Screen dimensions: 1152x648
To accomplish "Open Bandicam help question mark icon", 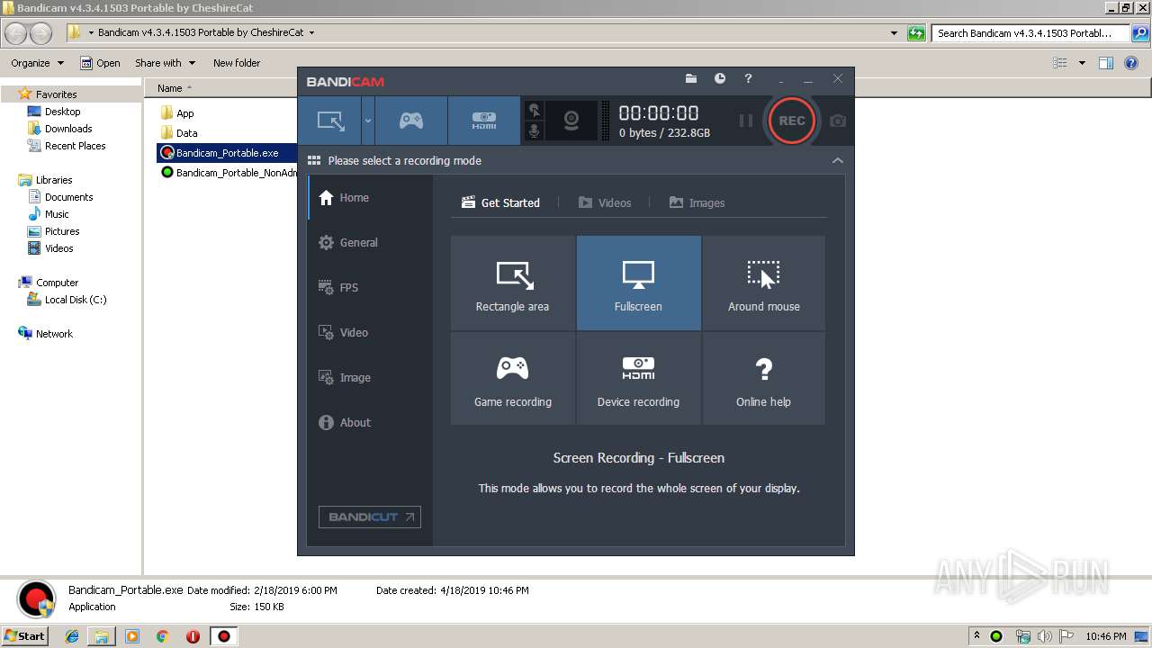I will pyautogui.click(x=748, y=79).
